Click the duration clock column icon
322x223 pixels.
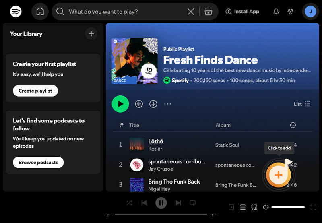coord(293,125)
